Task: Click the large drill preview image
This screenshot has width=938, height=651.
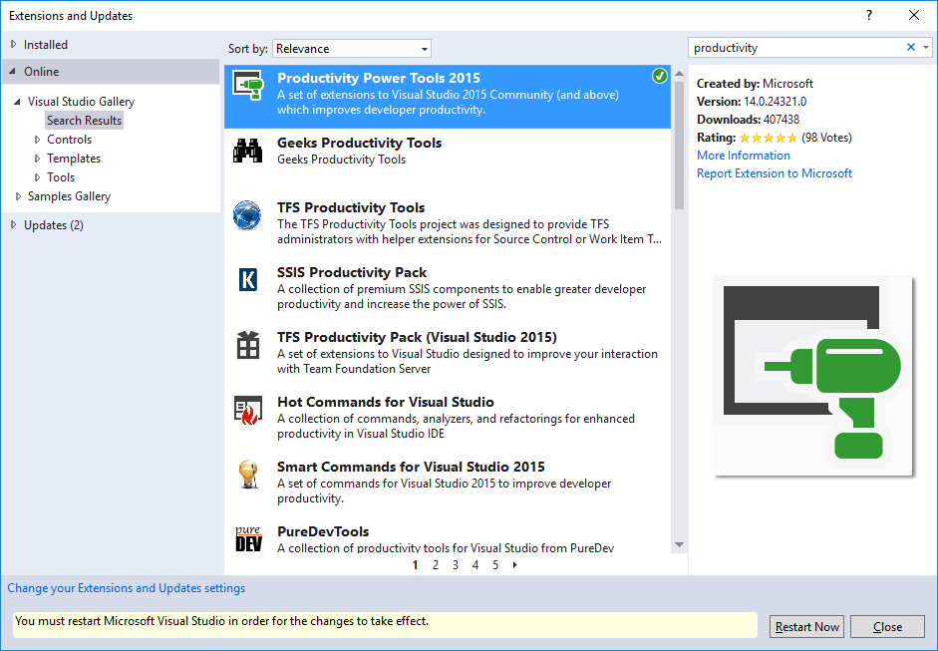Action: point(812,376)
